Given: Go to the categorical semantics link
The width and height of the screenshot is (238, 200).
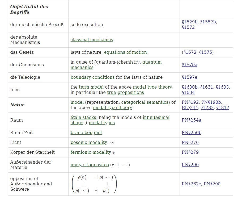Looking at the screenshot, I should point(146,102).
